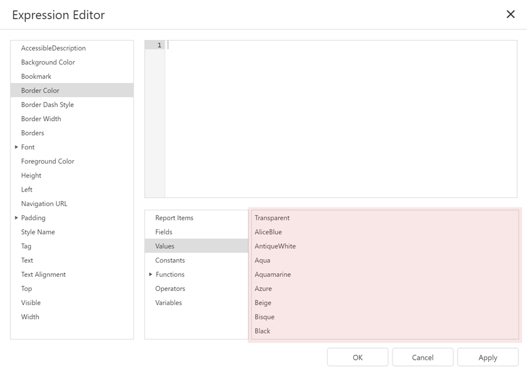Select the Background Color property
This screenshot has width=527, height=385.
[x=48, y=62]
